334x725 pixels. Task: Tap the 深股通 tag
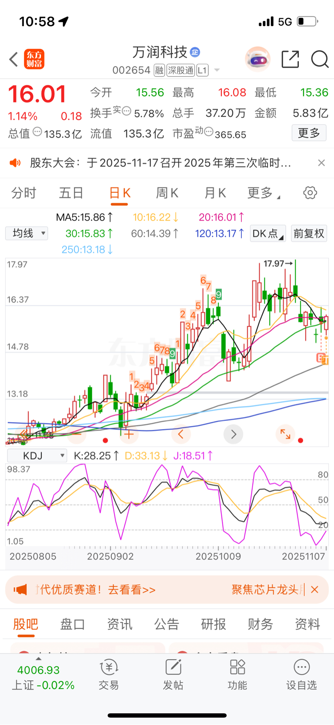pos(181,70)
